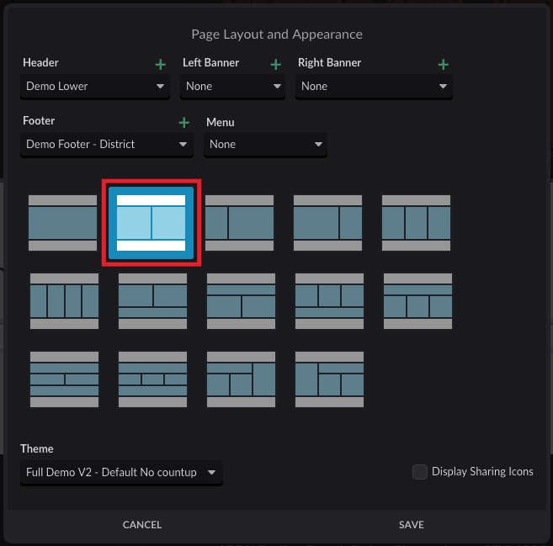Select full-width row over two columns layout
The image size is (553, 546).
(x=241, y=301)
